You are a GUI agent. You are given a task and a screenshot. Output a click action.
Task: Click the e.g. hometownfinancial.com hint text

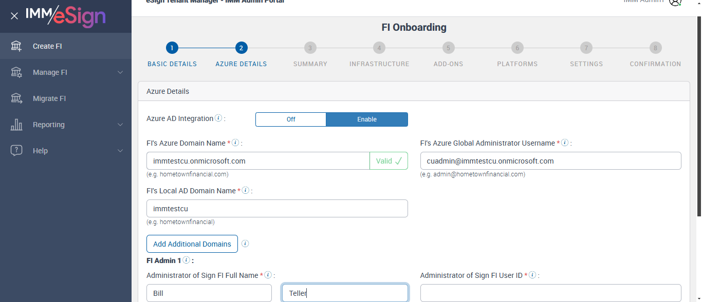[188, 174]
